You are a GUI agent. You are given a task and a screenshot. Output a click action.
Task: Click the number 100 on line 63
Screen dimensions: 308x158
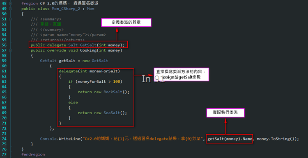pyautogui.click(x=117, y=81)
